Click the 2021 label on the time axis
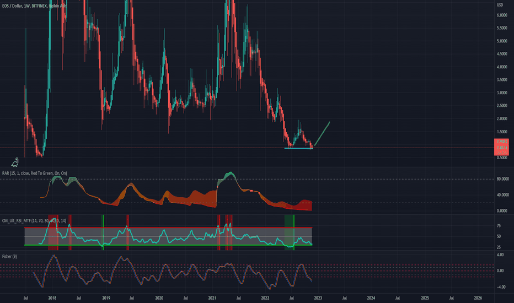 point(212,298)
